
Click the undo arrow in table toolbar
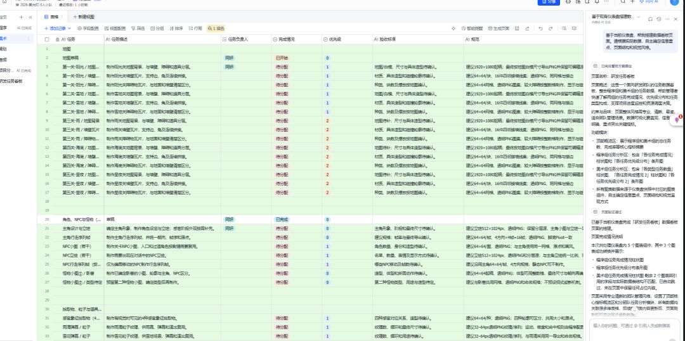[x=540, y=29]
